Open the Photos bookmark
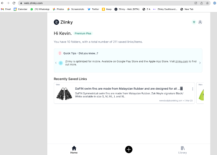 click(58, 9)
